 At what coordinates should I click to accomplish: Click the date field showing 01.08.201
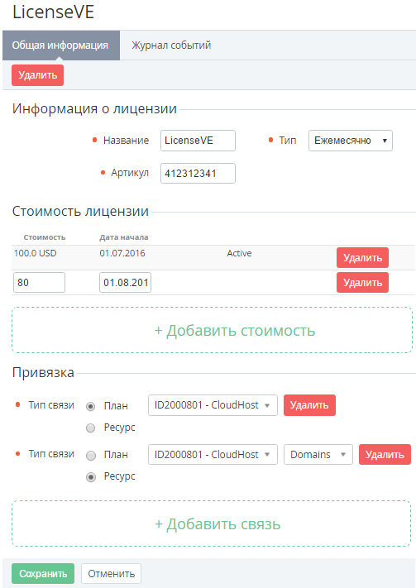[125, 282]
